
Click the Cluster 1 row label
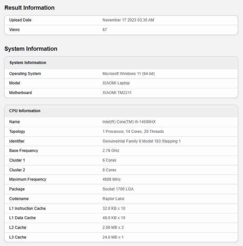coord(17,160)
